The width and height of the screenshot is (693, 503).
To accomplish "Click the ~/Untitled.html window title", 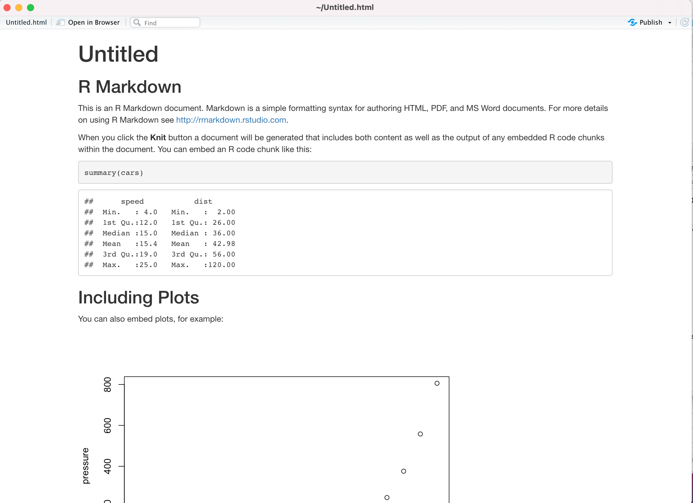I will pos(345,7).
